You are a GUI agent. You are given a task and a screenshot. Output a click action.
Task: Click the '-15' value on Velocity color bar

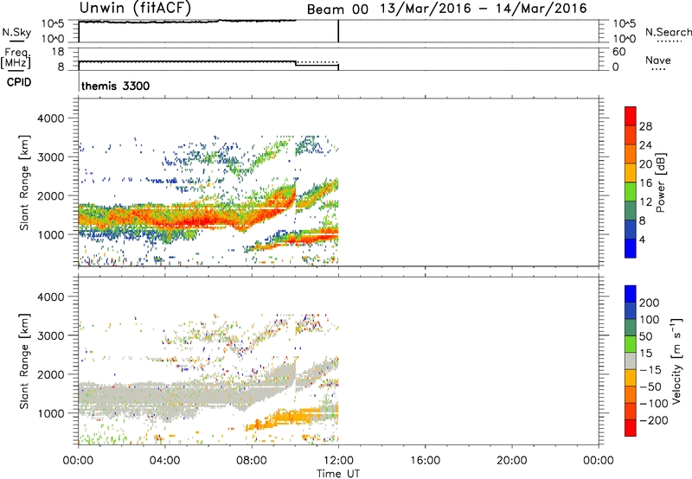(650, 369)
